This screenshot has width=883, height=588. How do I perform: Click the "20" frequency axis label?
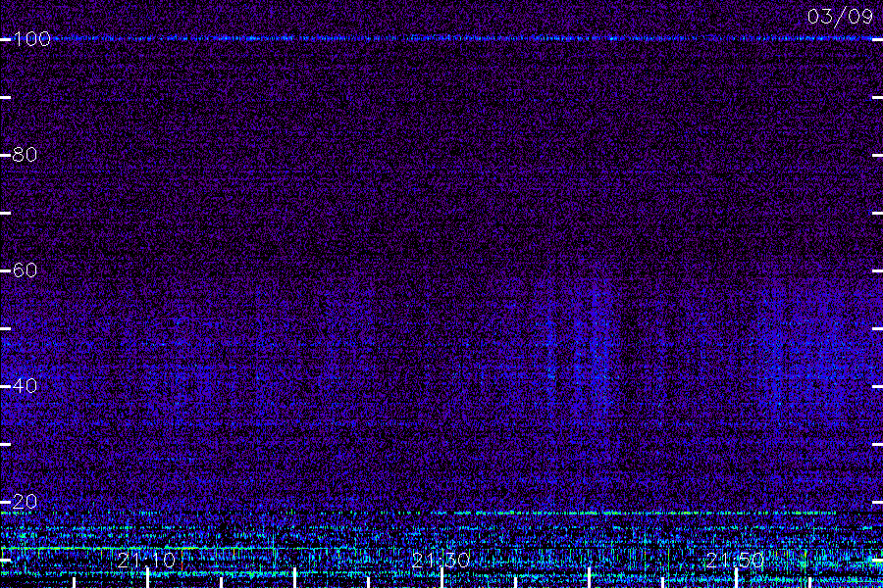25,502
